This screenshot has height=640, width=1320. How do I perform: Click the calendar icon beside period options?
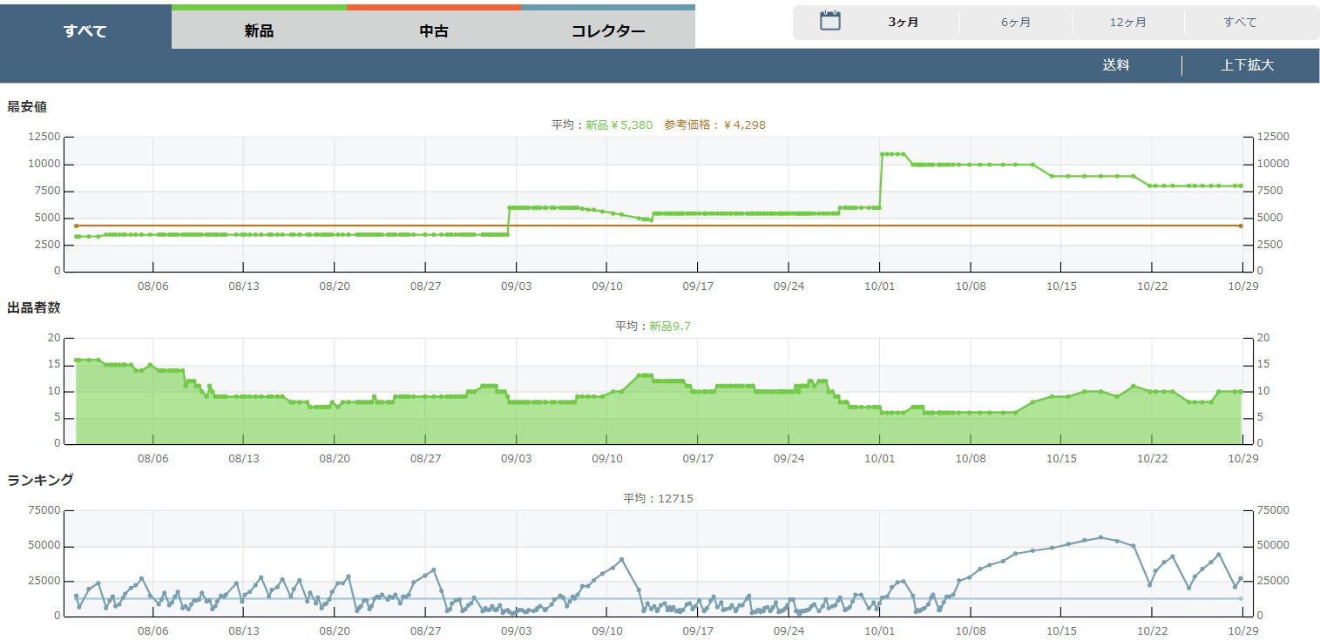(829, 22)
